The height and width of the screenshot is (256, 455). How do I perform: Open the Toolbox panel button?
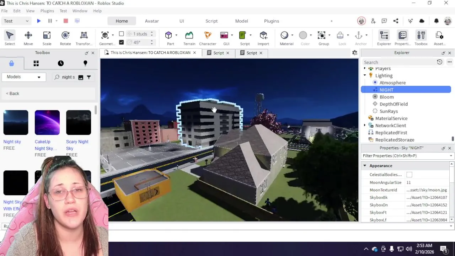(x=421, y=38)
